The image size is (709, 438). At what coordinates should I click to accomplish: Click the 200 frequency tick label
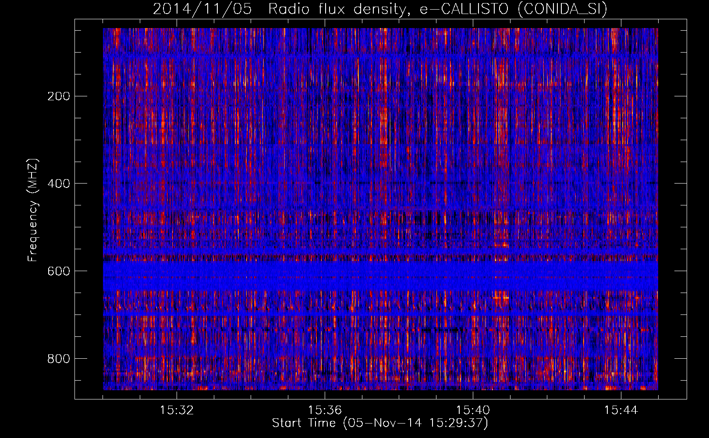[58, 96]
